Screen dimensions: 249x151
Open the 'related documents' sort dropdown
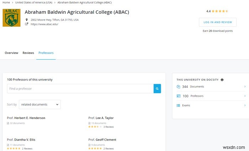coord(39,104)
